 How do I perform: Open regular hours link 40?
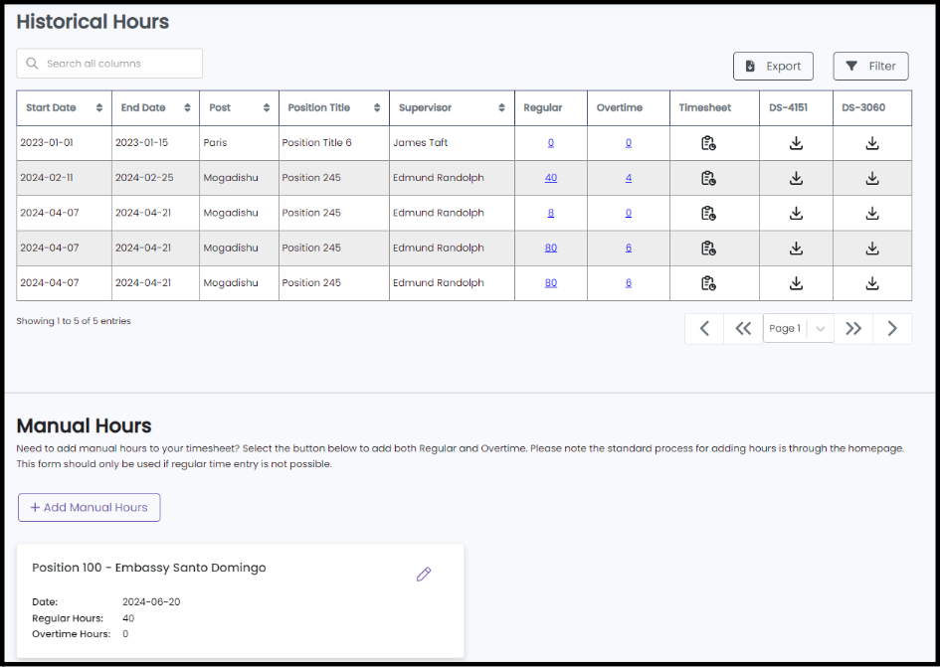tap(551, 178)
